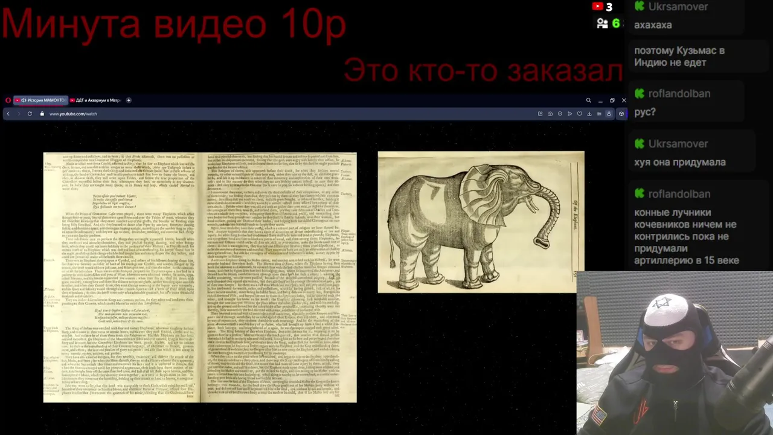Open the send flow arrow icon
Screen dimensions: 773x435
[569, 114]
